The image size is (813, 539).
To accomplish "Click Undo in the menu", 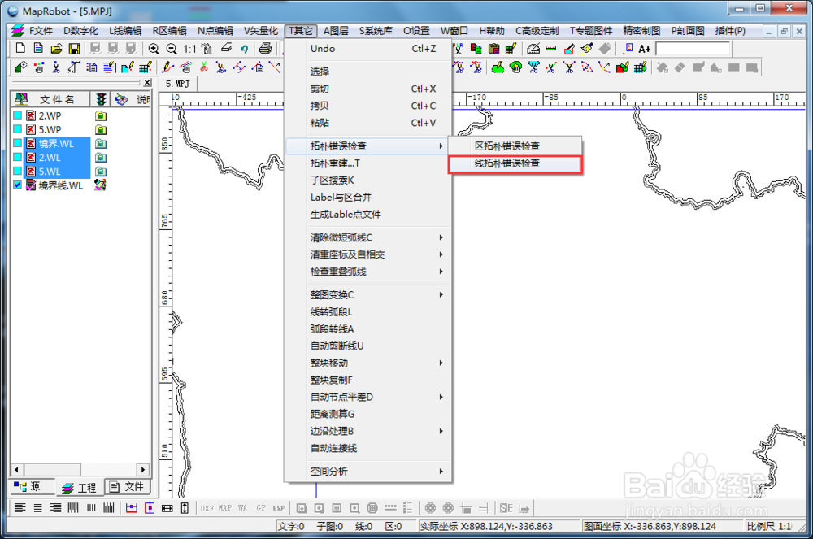I will (367, 49).
